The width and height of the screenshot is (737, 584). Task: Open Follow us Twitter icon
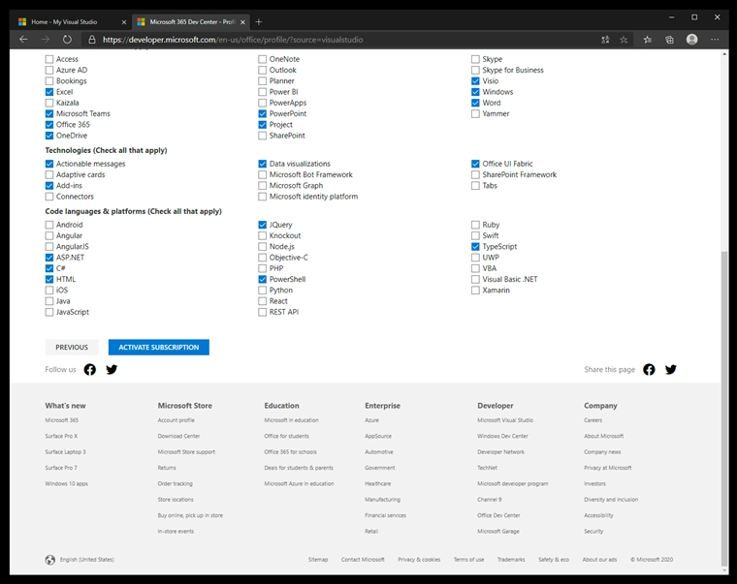(x=112, y=369)
